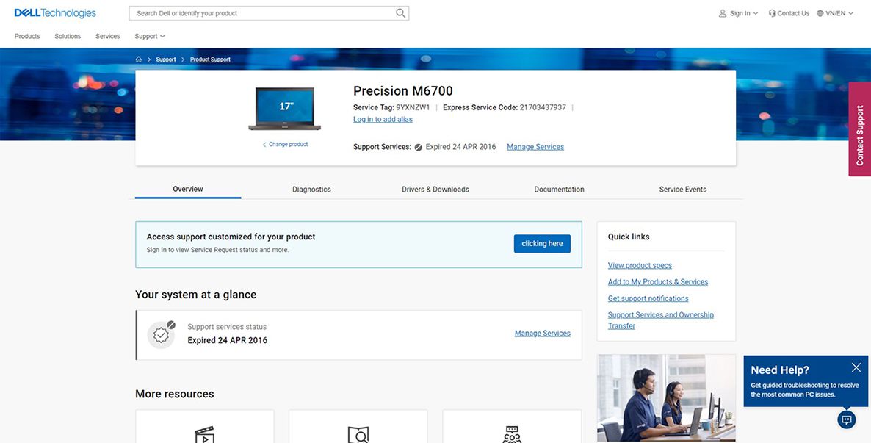
Task: Click the home icon in the breadcrumb
Action: tap(138, 59)
